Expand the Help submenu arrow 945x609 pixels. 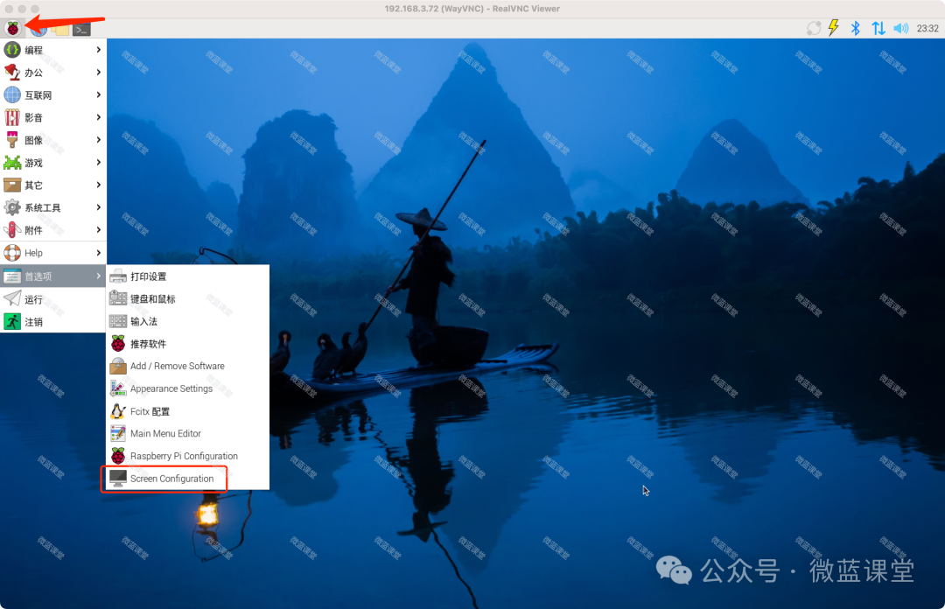point(98,253)
